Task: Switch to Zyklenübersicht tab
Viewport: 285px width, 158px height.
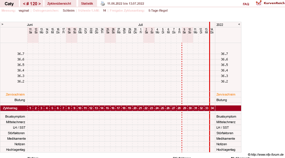Action: [59, 4]
